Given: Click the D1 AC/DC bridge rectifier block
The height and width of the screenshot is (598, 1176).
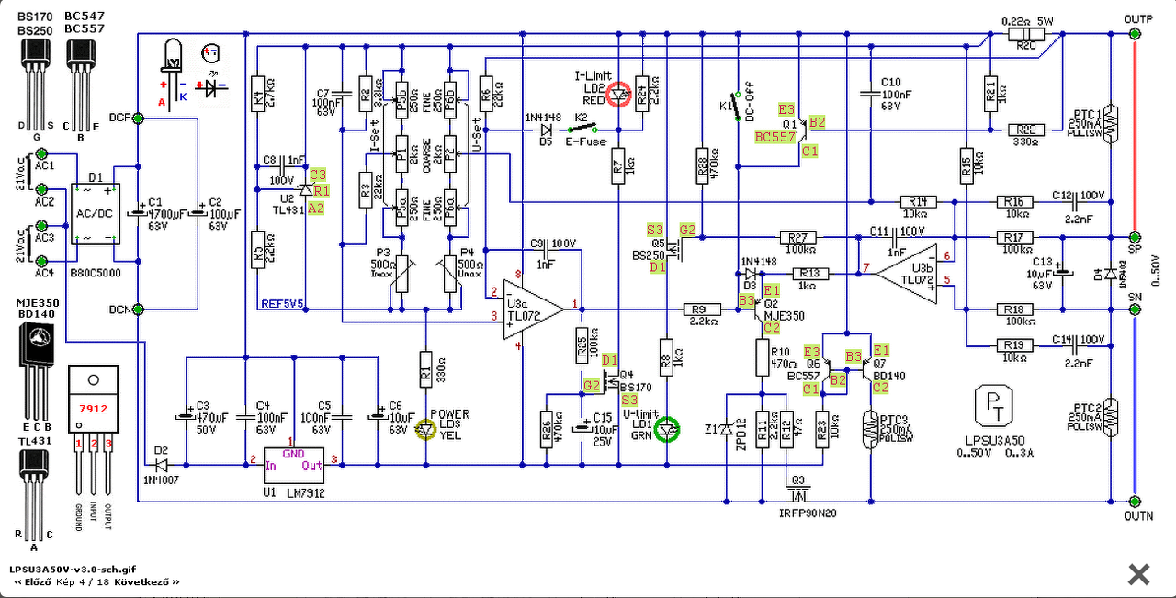Looking at the screenshot, I should pyautogui.click(x=96, y=213).
